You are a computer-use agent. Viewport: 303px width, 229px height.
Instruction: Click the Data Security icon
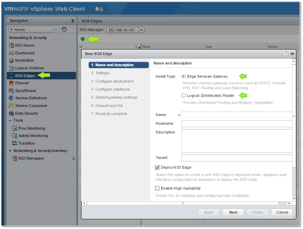click(11, 113)
